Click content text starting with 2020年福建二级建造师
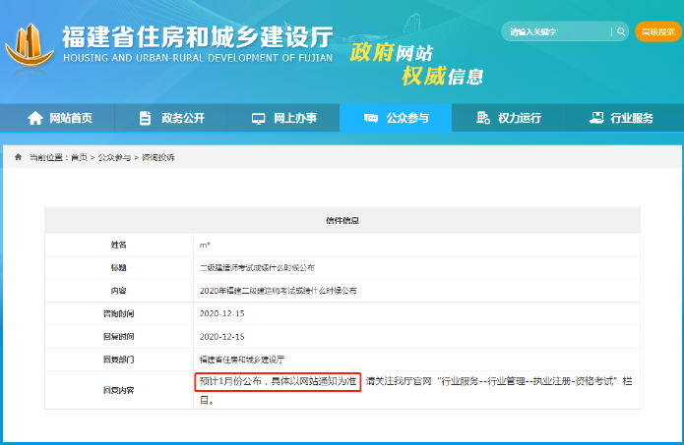Screen dimensions: 684x445 [278, 291]
